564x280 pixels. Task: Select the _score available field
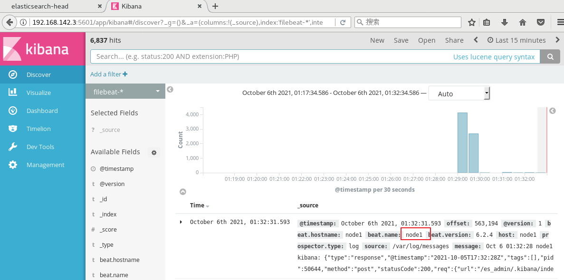108,229
